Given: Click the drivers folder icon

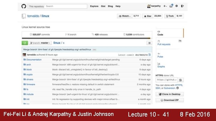Looking at the screenshot, I should click(x=25, y=79).
